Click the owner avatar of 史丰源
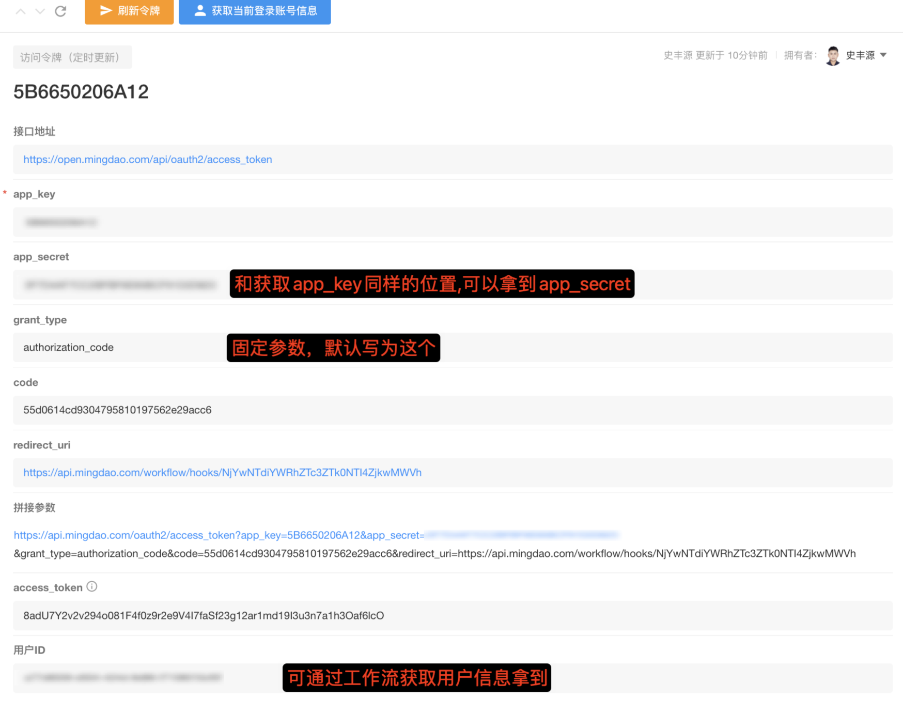The width and height of the screenshot is (903, 714). (832, 55)
